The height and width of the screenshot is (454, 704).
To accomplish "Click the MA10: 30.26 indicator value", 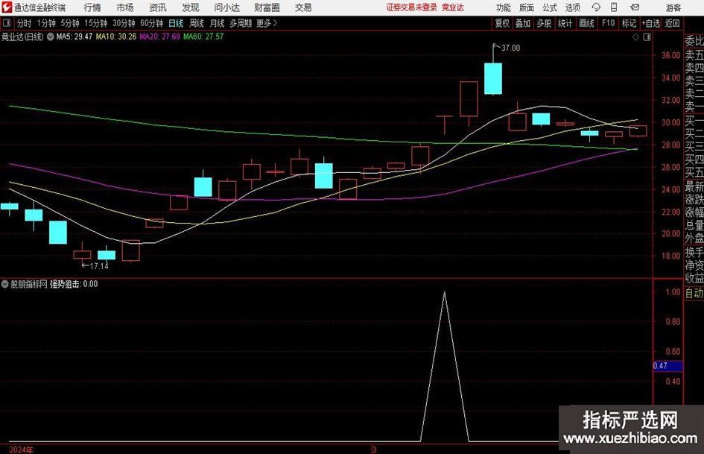I will [115, 37].
